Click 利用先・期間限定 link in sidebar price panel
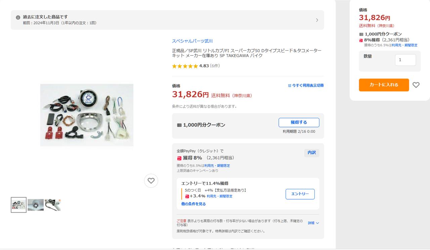This screenshot has height=250, width=430. point(404,45)
